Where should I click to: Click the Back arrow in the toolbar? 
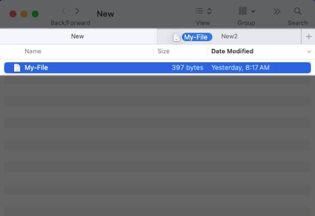click(63, 11)
